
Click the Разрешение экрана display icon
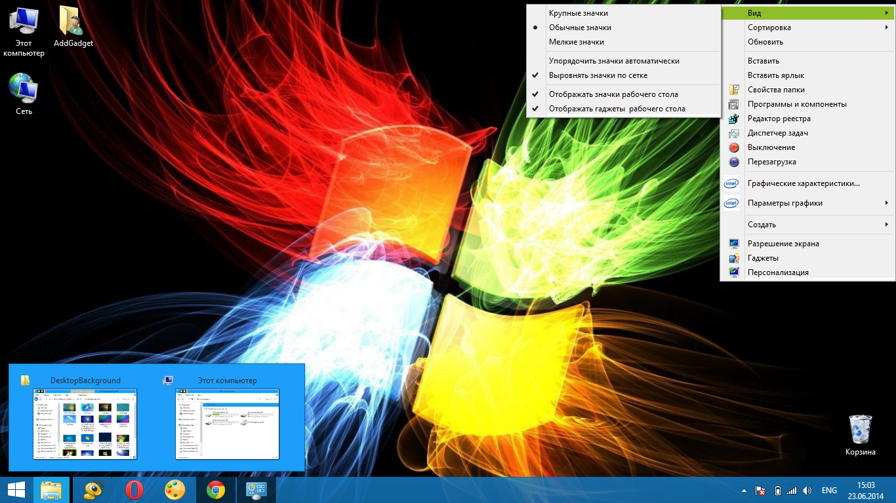tap(734, 244)
